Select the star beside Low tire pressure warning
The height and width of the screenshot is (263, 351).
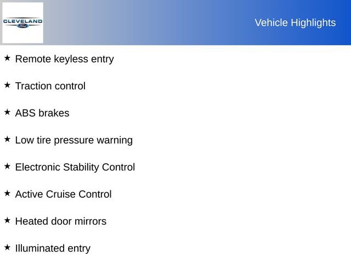coord(7,139)
